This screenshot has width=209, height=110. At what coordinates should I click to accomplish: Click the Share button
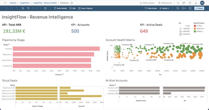[x=199, y=8]
